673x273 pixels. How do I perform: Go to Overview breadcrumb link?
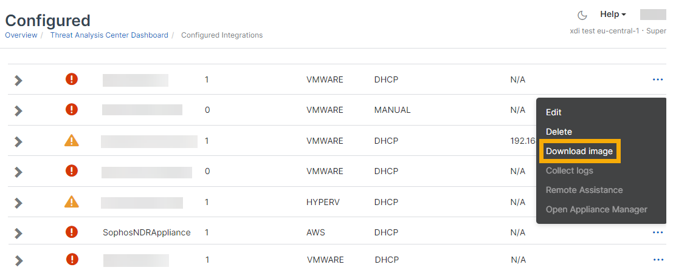click(x=21, y=35)
